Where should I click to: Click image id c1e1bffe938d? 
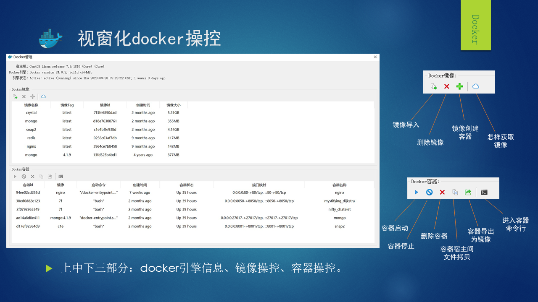tap(105, 130)
